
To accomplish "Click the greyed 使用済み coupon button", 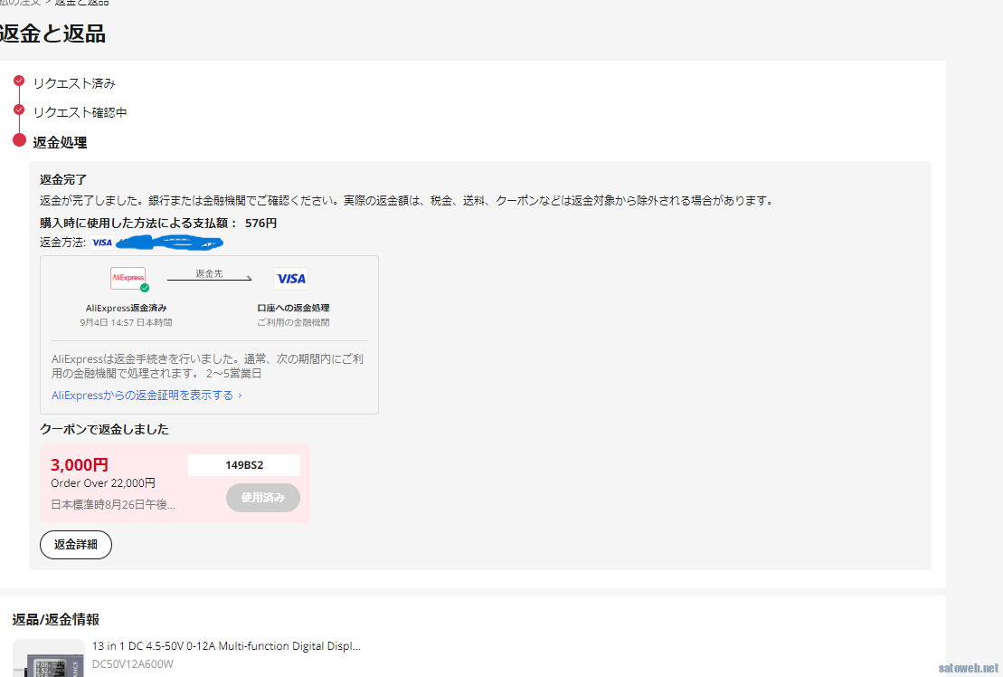I will click(262, 498).
